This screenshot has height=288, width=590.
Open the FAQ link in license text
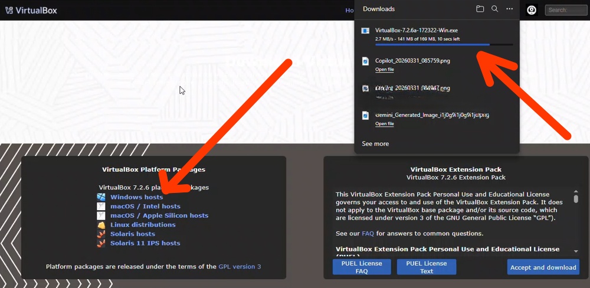pyautogui.click(x=368, y=234)
